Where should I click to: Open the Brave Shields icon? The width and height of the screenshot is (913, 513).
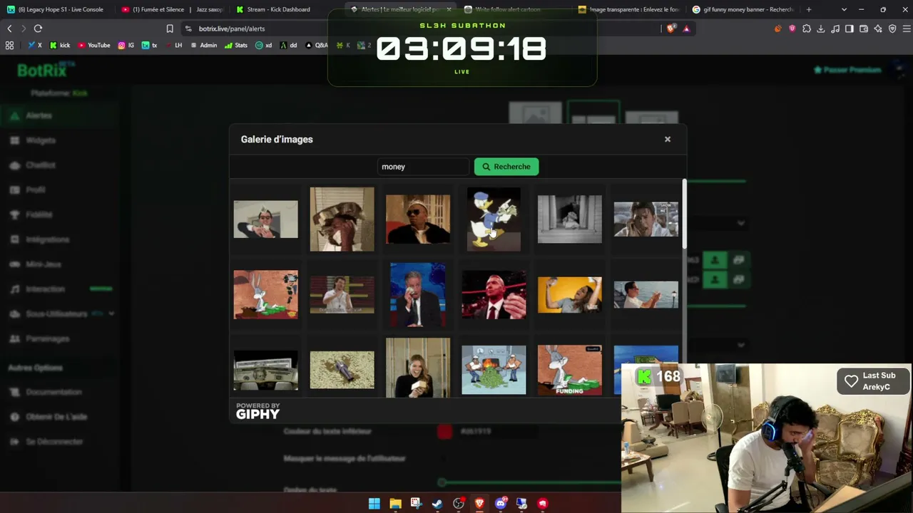pyautogui.click(x=671, y=28)
